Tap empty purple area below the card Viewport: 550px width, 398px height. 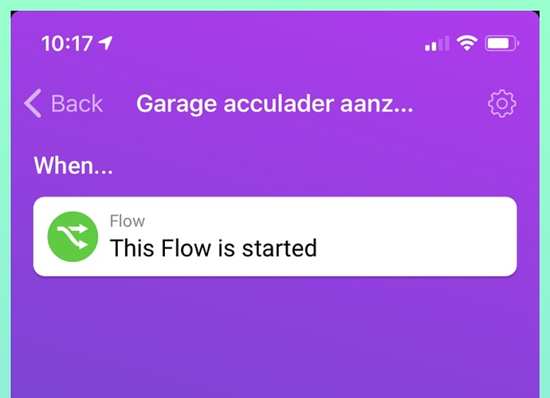pos(275,337)
